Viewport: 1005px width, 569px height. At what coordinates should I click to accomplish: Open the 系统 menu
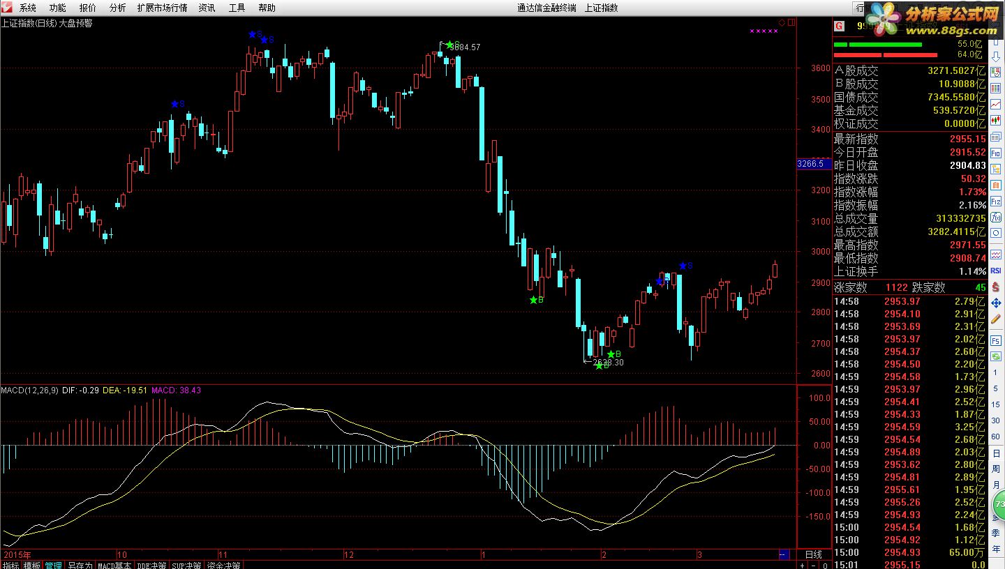pyautogui.click(x=28, y=8)
